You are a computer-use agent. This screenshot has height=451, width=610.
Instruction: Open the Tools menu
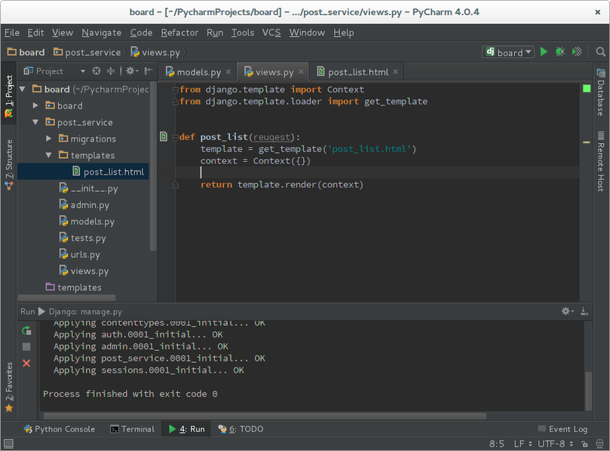pos(243,32)
